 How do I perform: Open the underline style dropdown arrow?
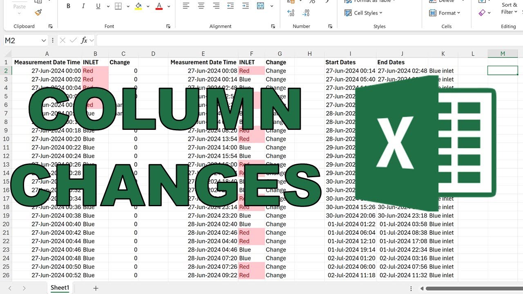pos(108,6)
